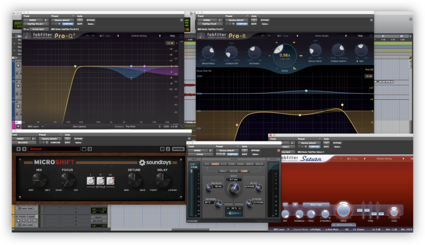Select the SMALL size in D-Verb
The image size is (425, 245).
[223, 171]
